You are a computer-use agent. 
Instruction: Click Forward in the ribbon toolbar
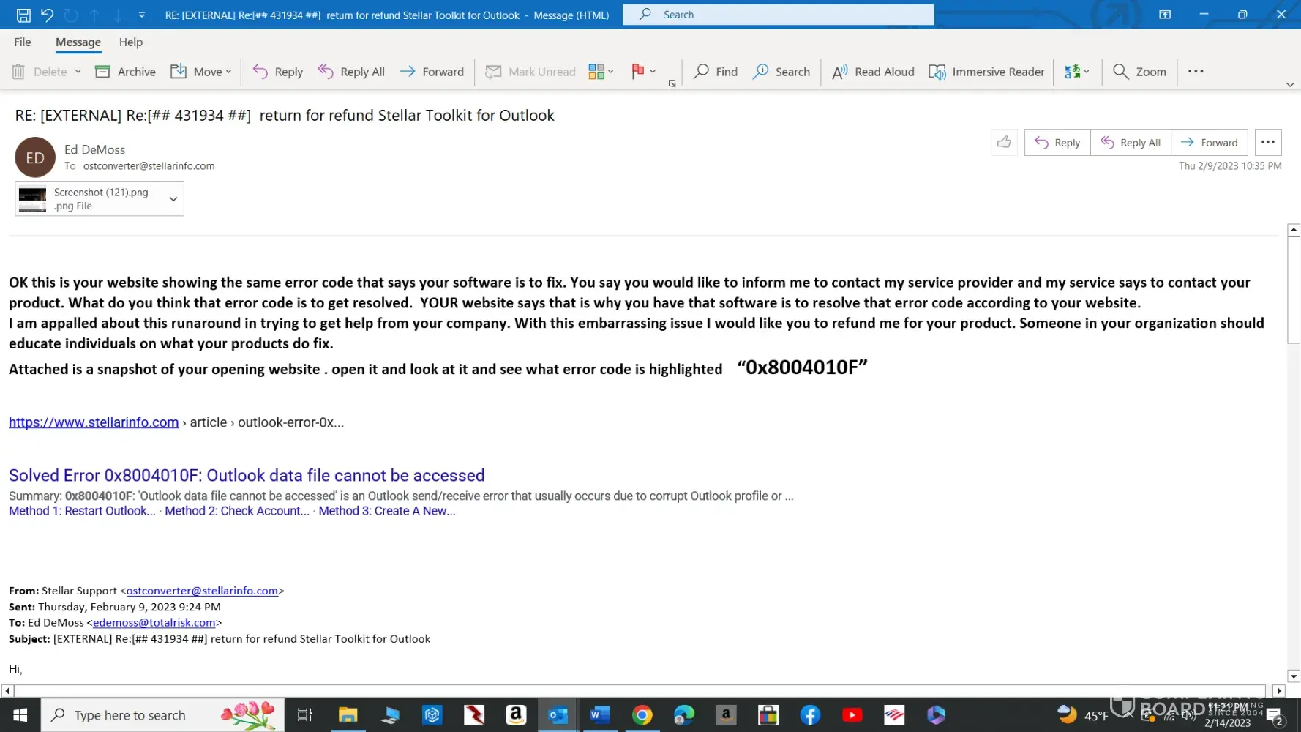[432, 72]
